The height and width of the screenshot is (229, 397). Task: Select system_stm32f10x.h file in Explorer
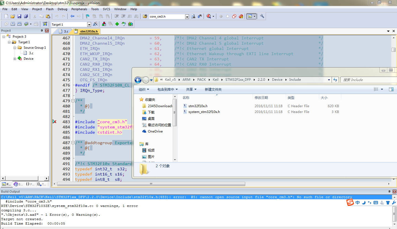[204, 112]
